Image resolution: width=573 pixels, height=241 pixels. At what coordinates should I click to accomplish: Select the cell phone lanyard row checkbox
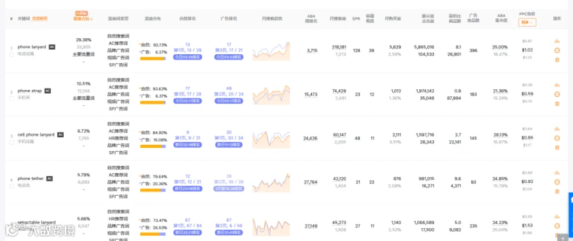11,142
